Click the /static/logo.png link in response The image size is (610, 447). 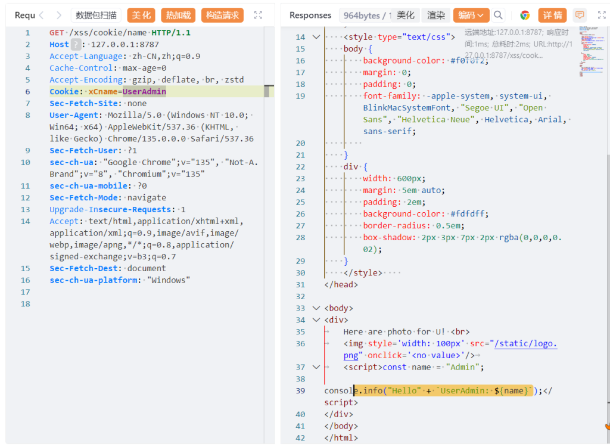click(x=526, y=343)
